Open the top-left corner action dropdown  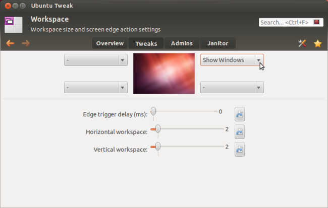pos(96,60)
